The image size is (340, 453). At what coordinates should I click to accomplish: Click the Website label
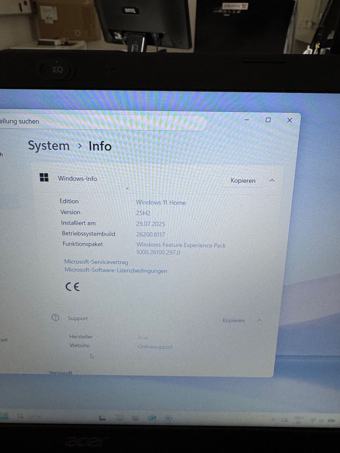pyautogui.click(x=80, y=345)
